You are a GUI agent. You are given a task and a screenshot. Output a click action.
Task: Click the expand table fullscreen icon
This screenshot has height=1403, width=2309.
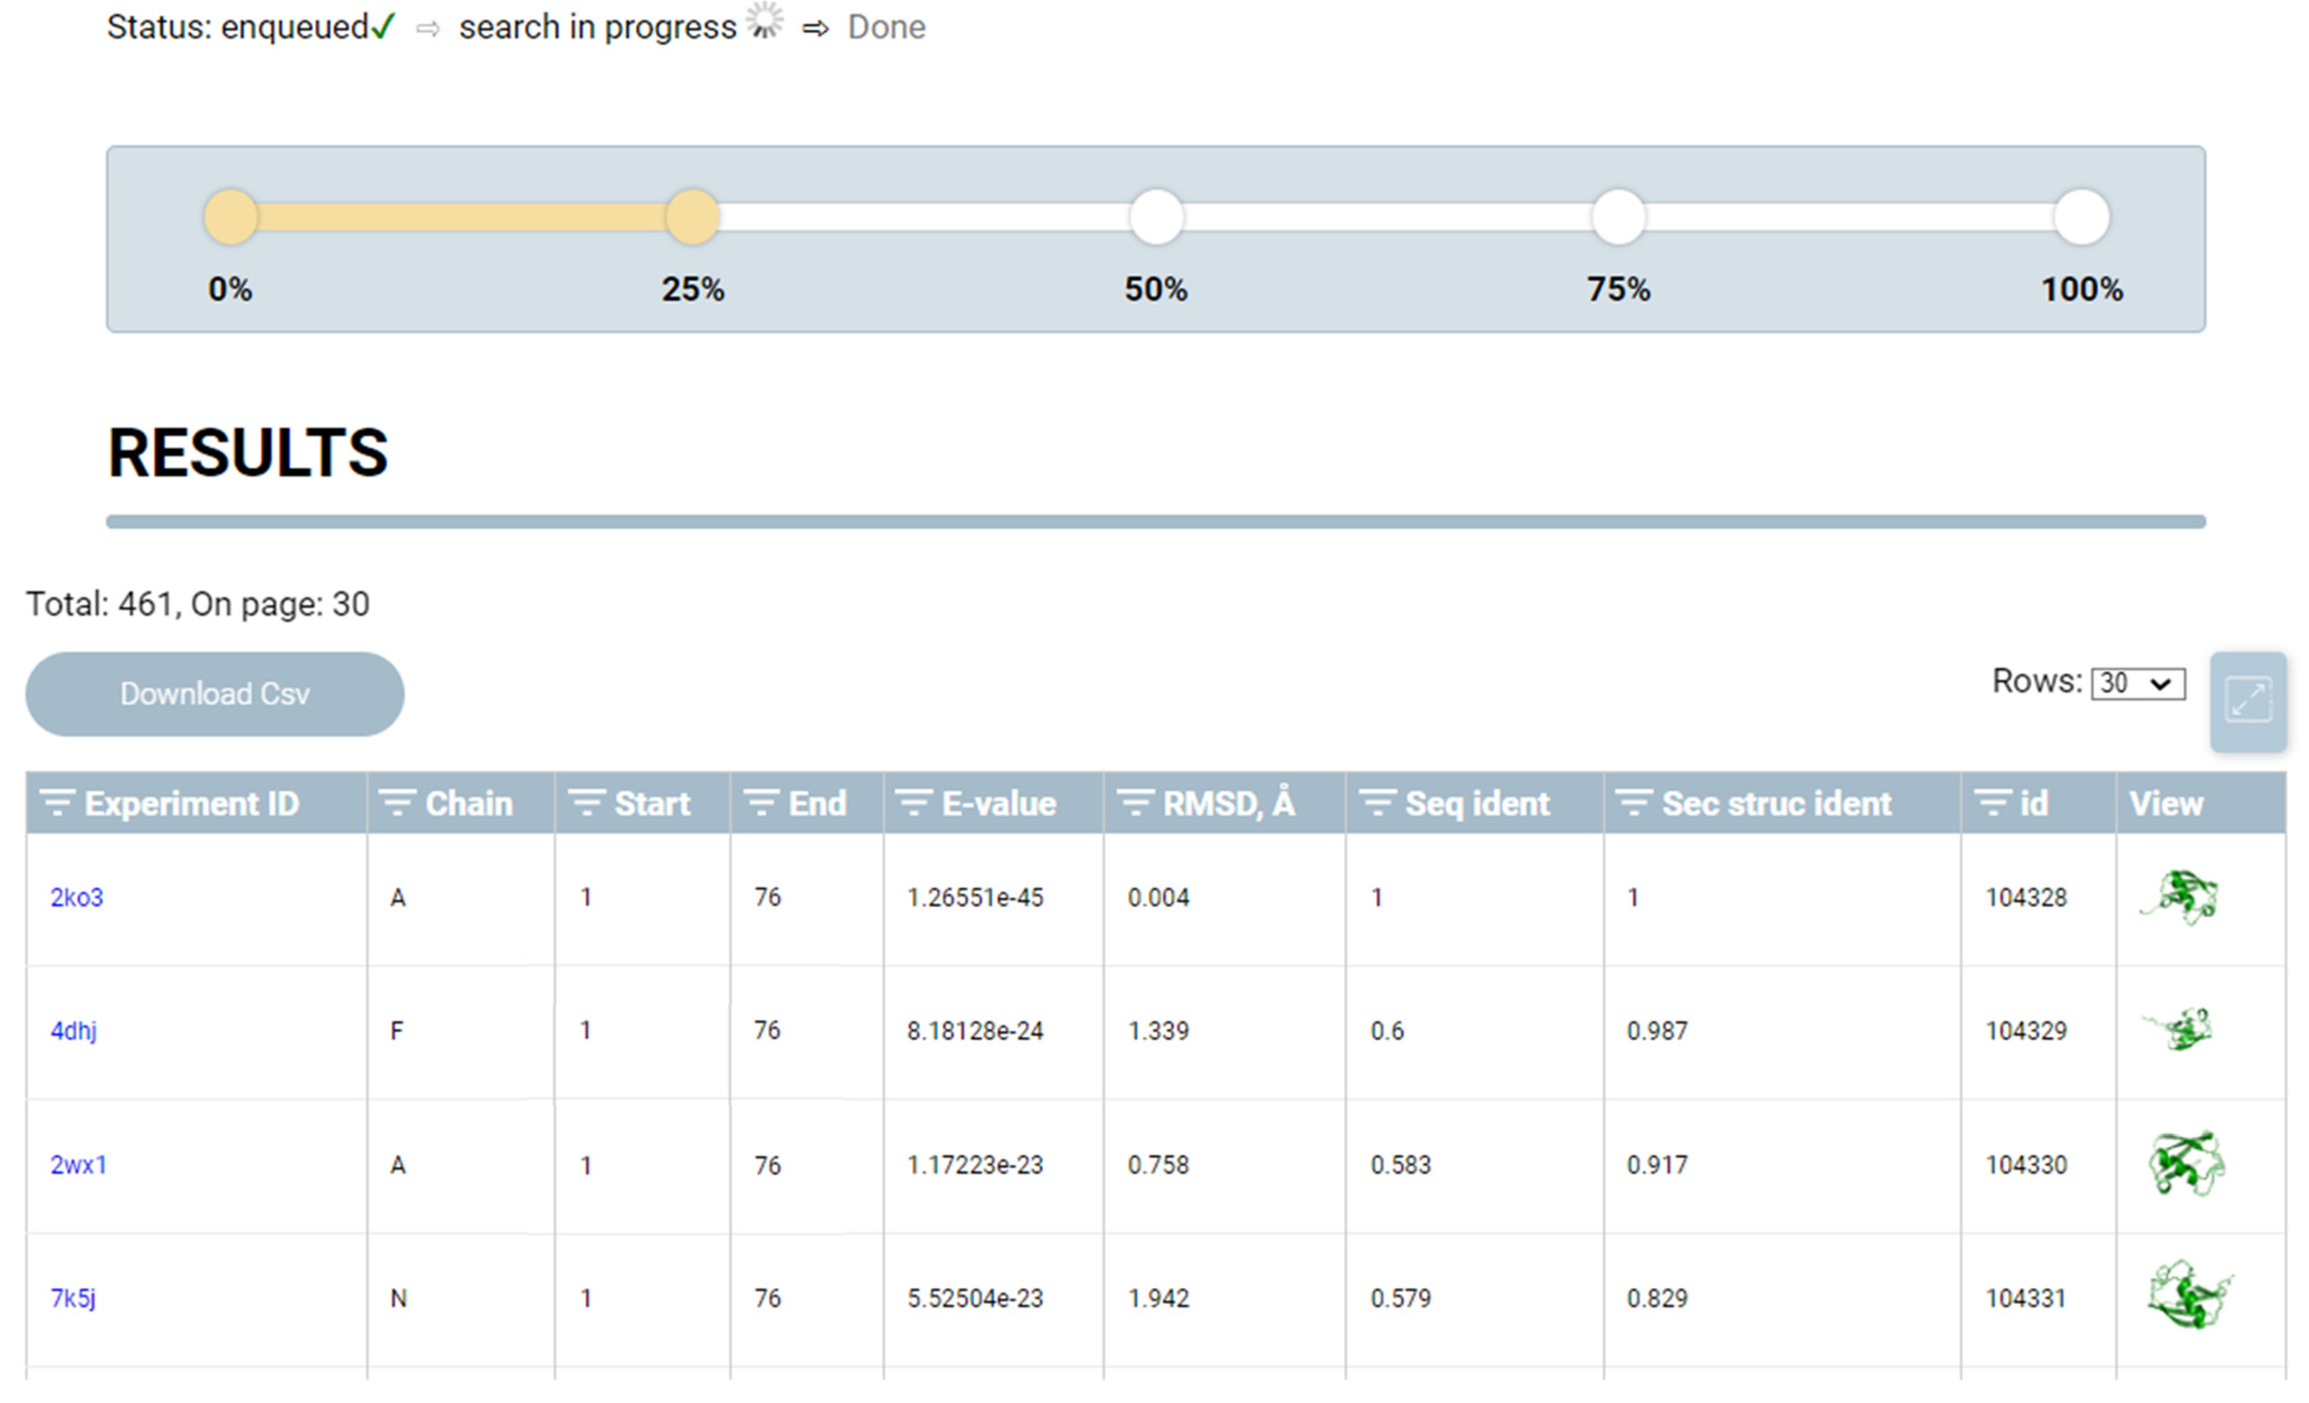click(x=2248, y=701)
